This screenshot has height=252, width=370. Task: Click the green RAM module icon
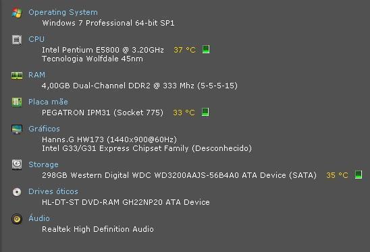coord(17,75)
